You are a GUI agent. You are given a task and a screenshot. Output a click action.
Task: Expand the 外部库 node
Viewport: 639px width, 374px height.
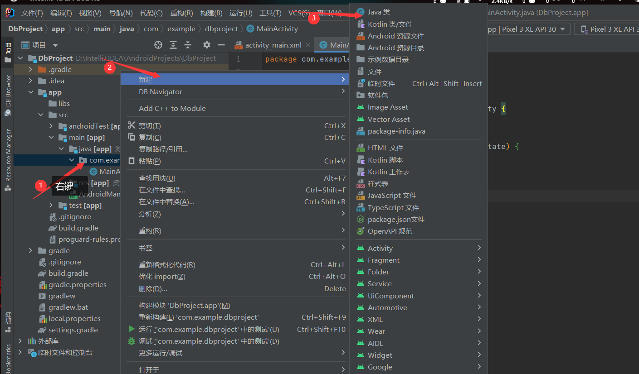(20, 341)
